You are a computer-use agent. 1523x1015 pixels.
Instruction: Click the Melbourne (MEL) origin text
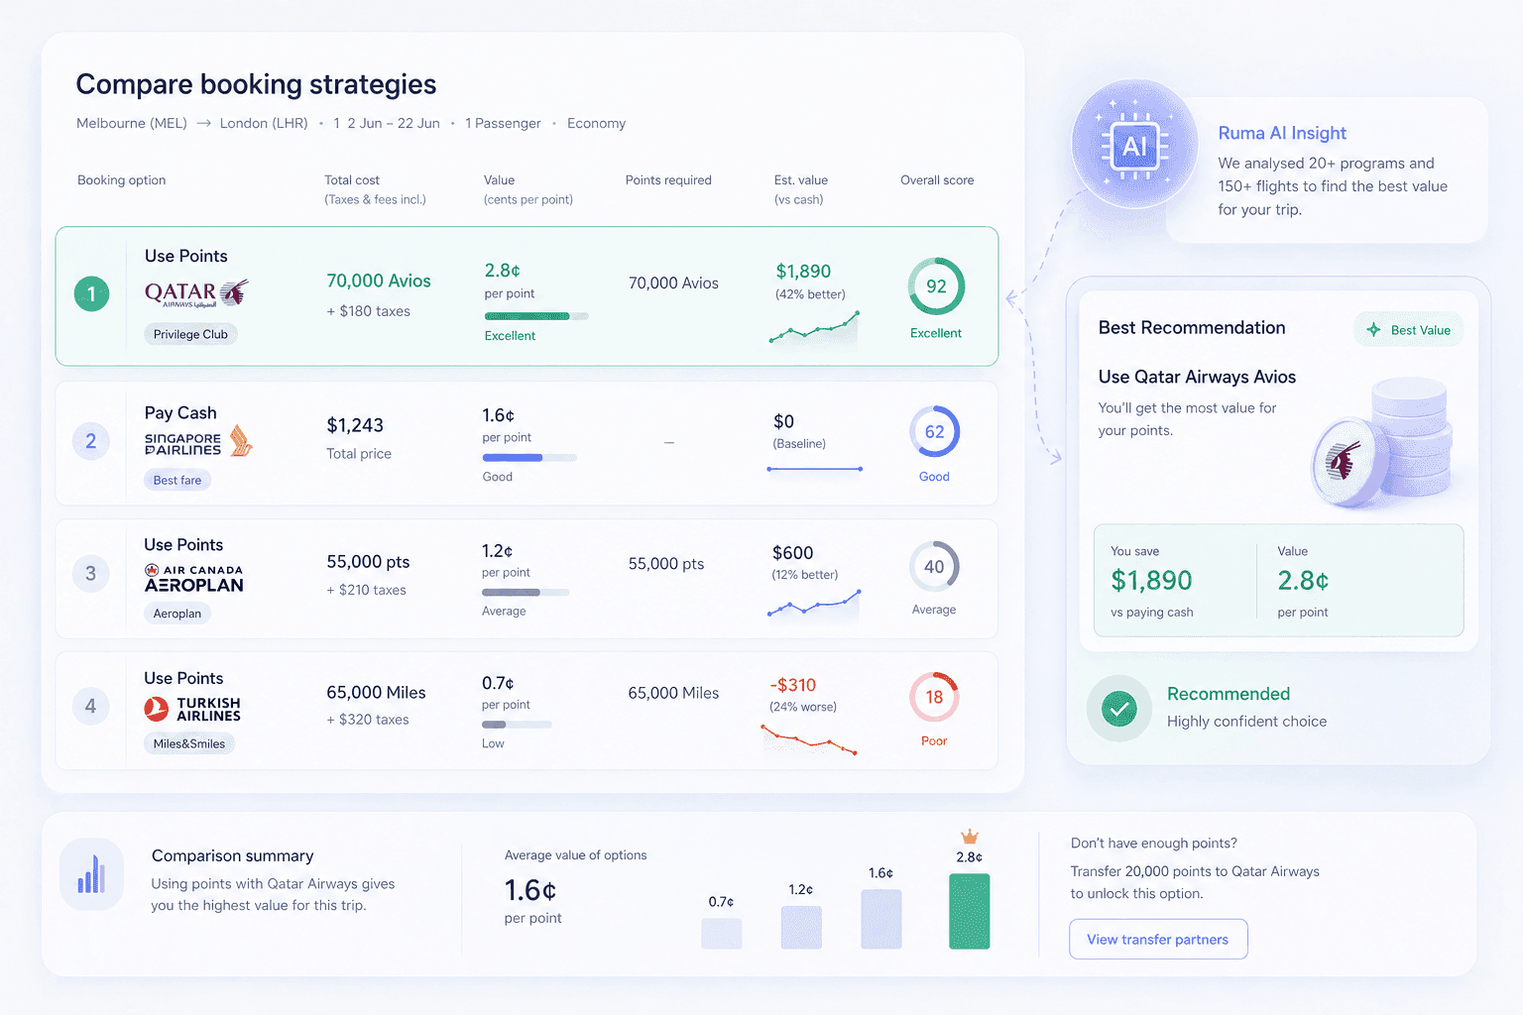coord(132,123)
